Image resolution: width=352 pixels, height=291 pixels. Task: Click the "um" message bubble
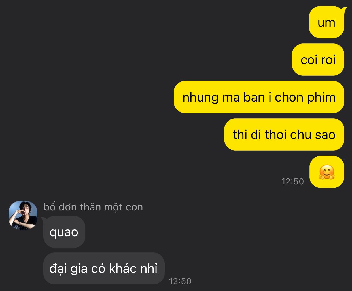coord(326,22)
